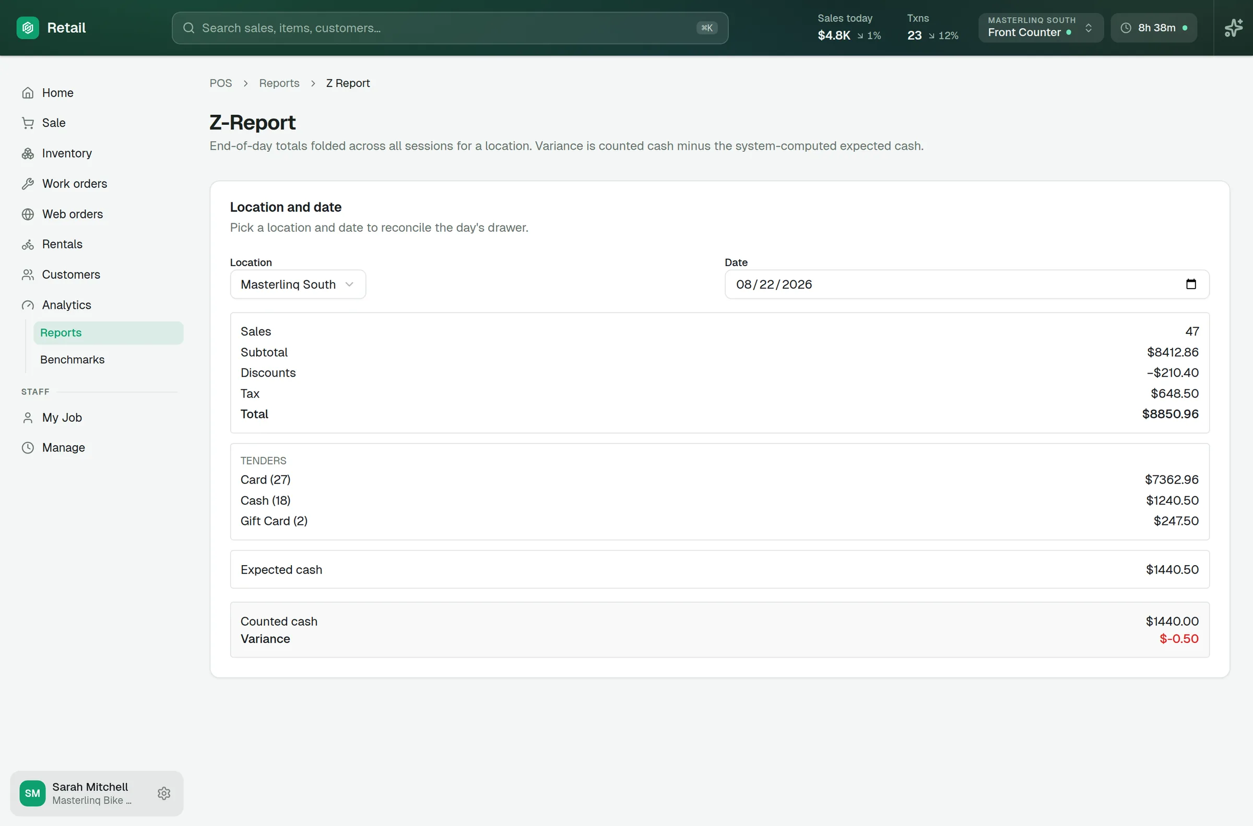
Task: Open the Sale cart icon in sidebar
Action: tap(28, 123)
